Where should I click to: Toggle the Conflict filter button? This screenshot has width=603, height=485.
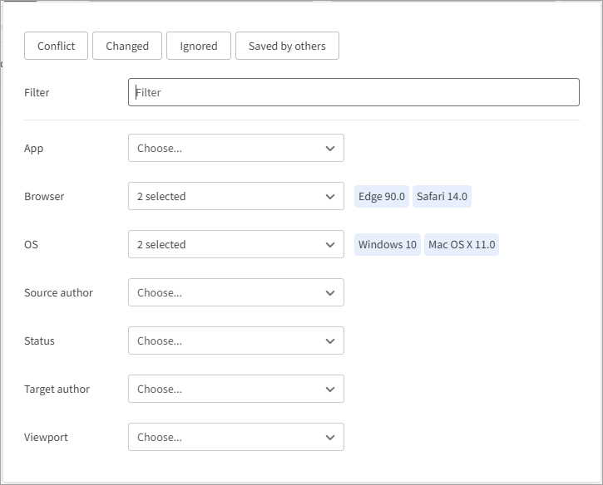[x=56, y=47]
